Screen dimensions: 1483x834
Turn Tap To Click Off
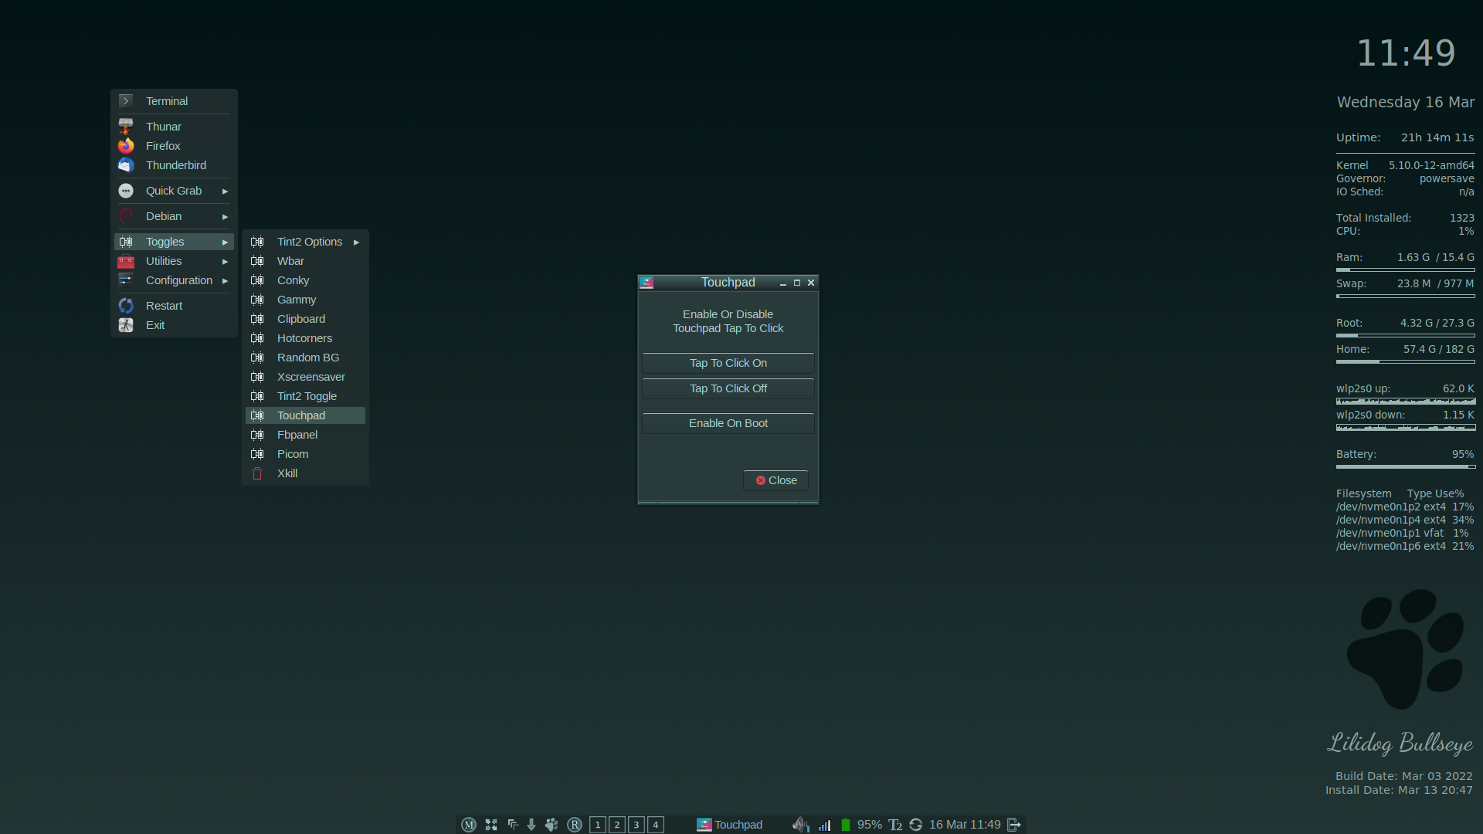[x=728, y=388]
